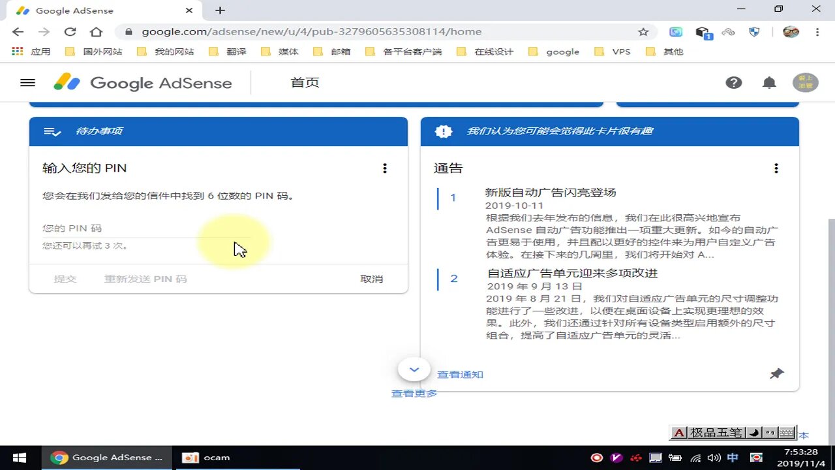
Task: Toggle the moon half-width icon on IME bar
Action: [753, 432]
